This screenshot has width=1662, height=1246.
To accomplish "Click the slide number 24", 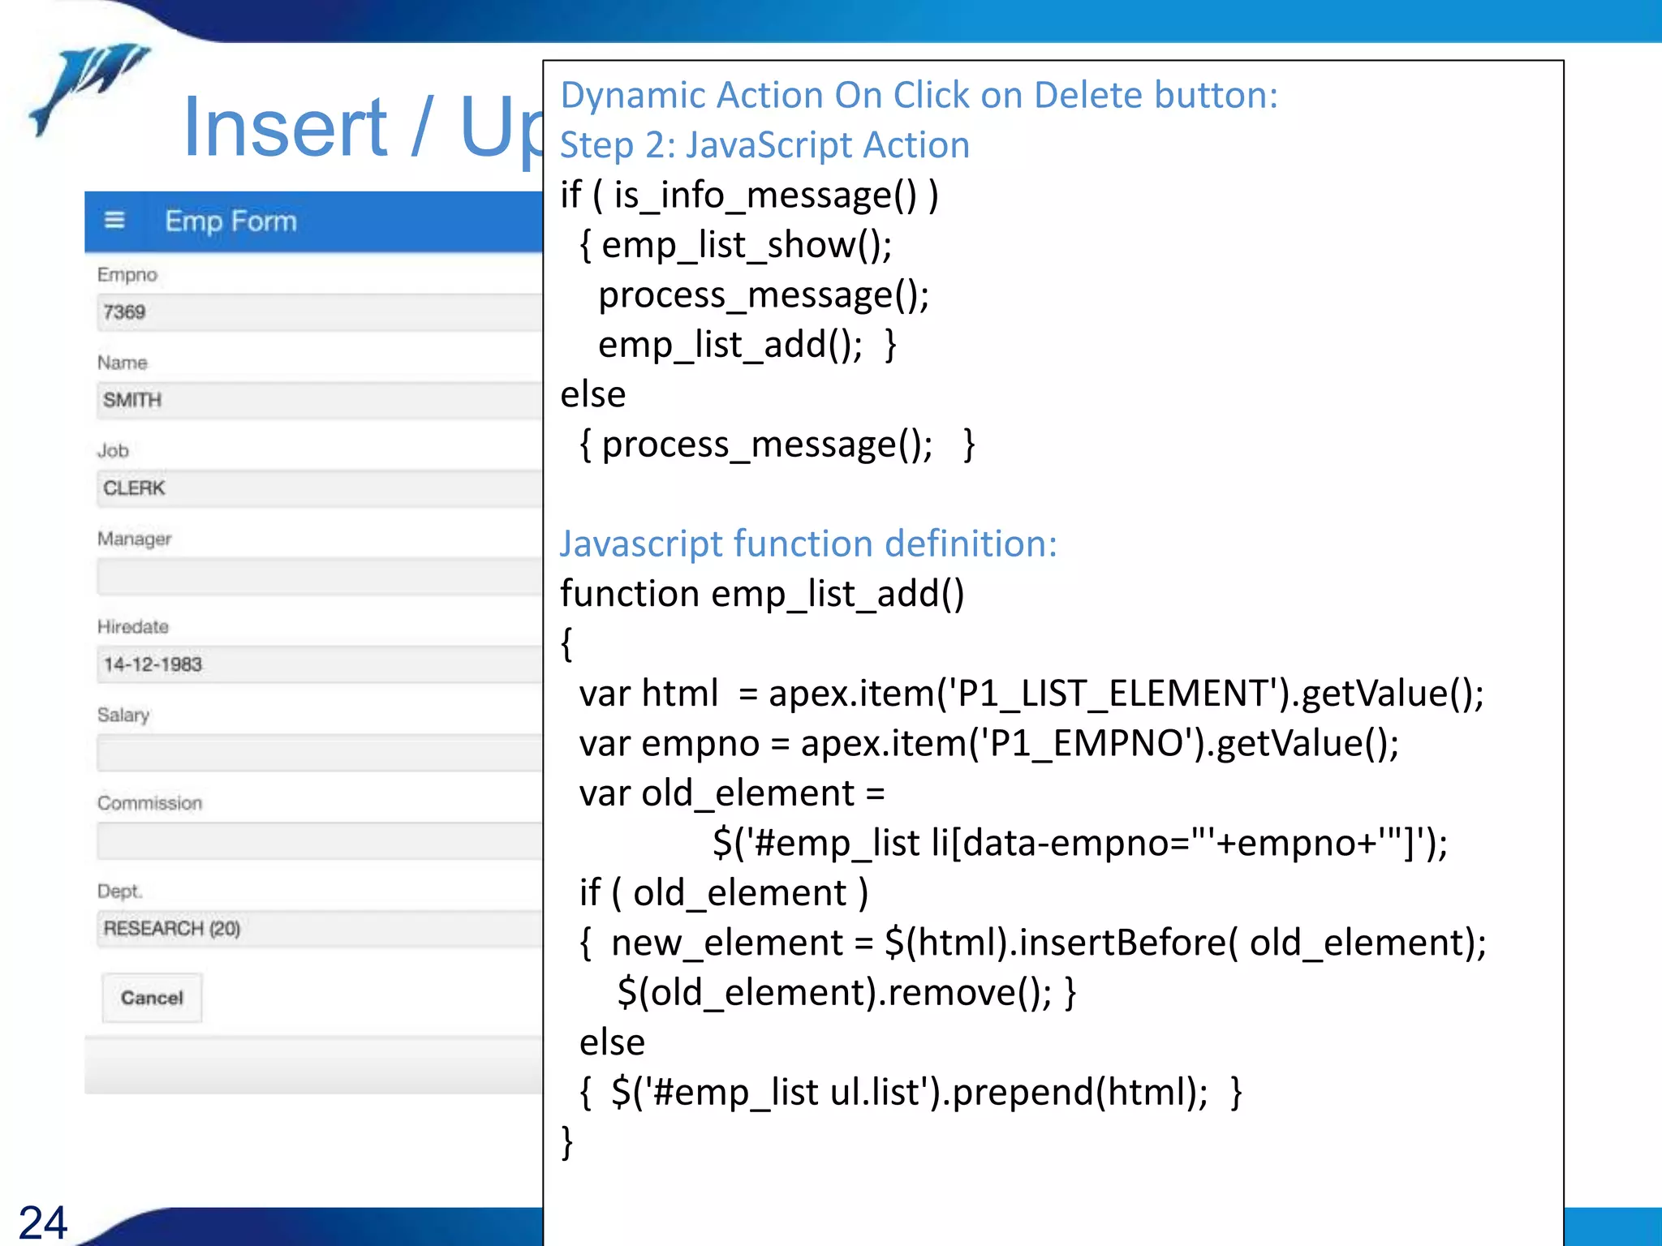I will (x=42, y=1222).
